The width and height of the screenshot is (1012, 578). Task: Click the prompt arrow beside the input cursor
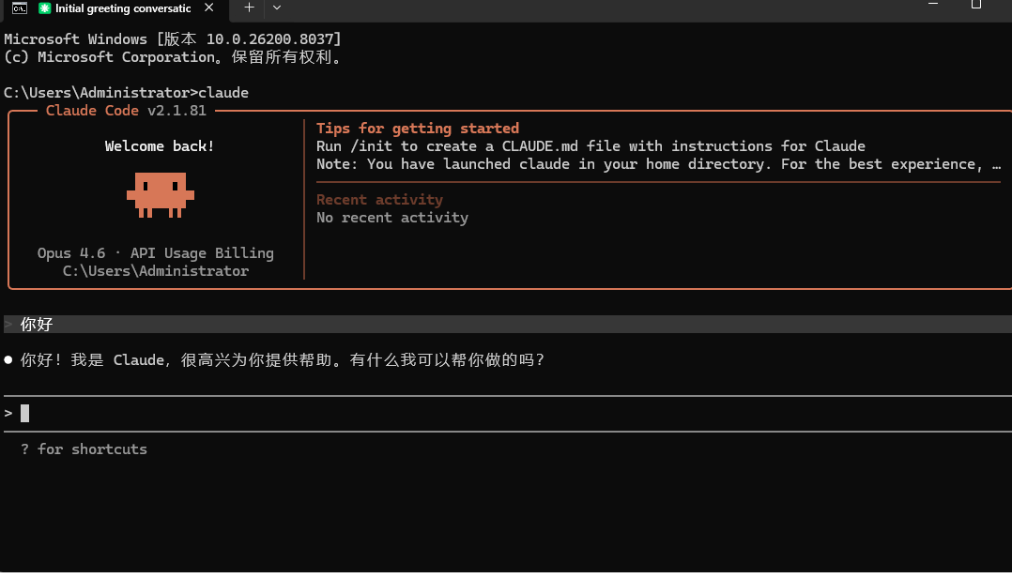[8, 413]
